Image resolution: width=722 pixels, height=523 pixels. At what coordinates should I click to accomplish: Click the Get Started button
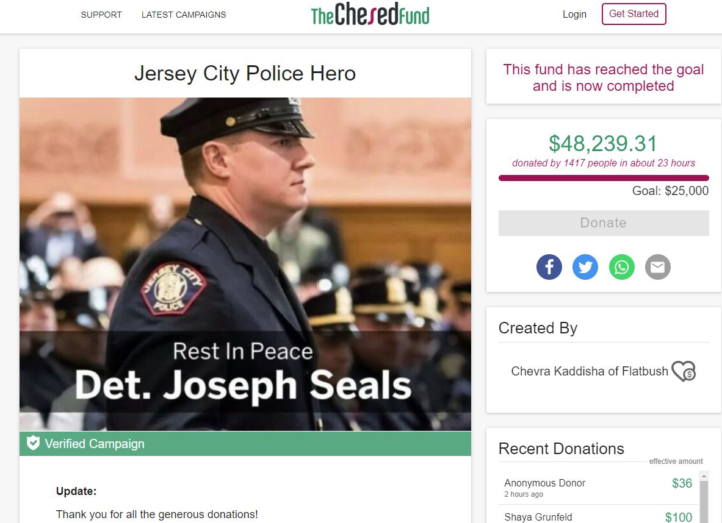coord(634,14)
